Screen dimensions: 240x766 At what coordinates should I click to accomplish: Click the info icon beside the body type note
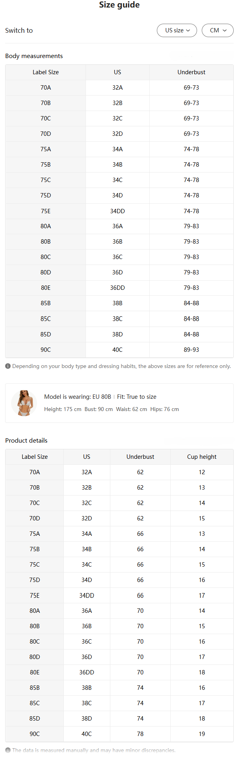pos(8,366)
